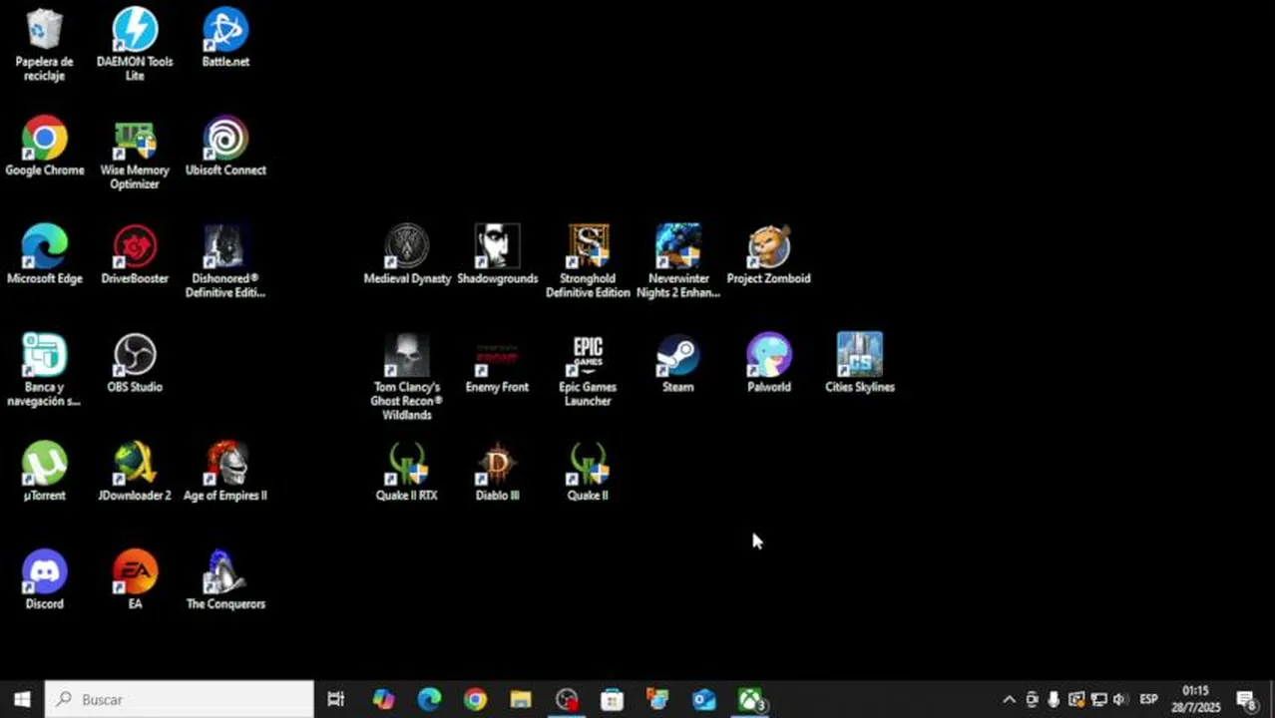Select the Diablo III shortcut

tap(497, 472)
